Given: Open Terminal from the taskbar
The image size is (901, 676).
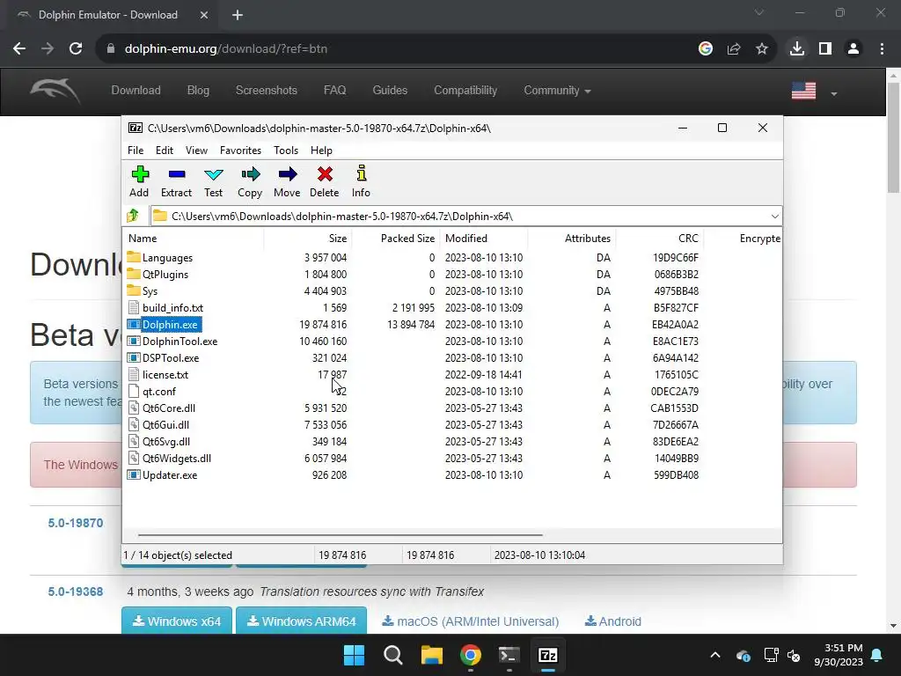Looking at the screenshot, I should coord(509,655).
